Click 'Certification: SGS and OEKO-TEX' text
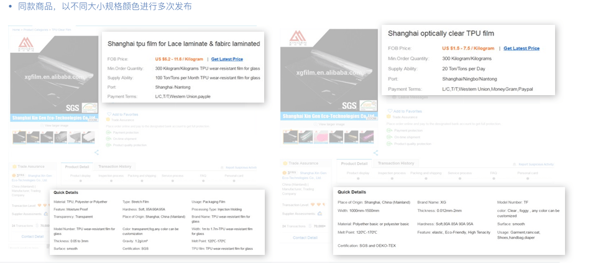Viewport: 611px width, 263px height. point(366,246)
